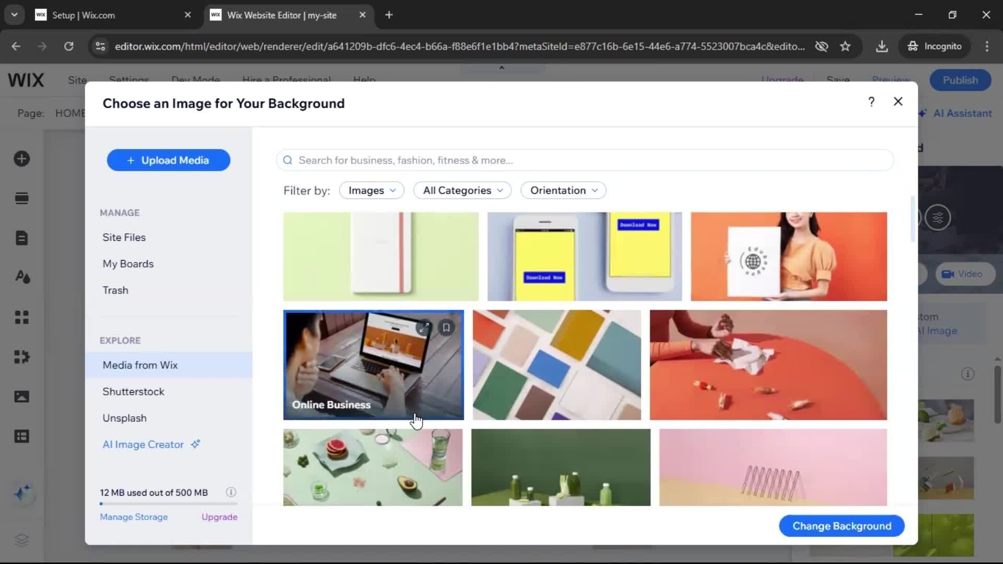Click the Media icon in left sidebar

pyautogui.click(x=21, y=397)
